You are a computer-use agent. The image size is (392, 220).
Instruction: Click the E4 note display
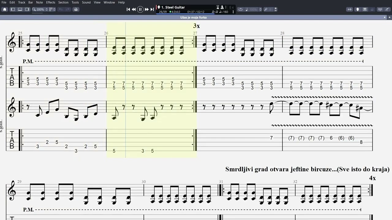point(231,7)
